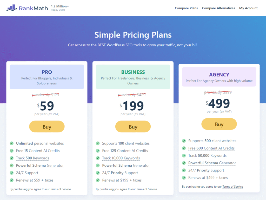Click checkmark icon beside Unlimited personal websites
This screenshot has width=266, height=200.
pos(12,143)
